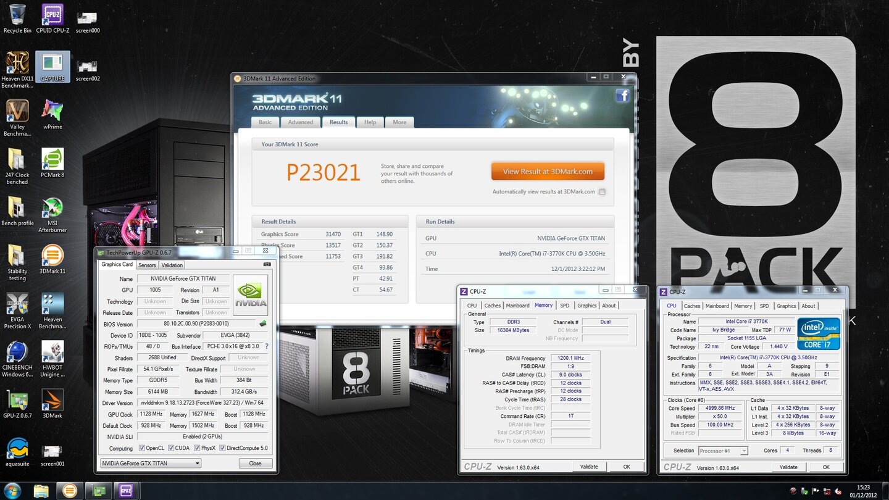The height and width of the screenshot is (500, 889).
Task: Select the screen000 image file on desktop
Action: click(88, 22)
